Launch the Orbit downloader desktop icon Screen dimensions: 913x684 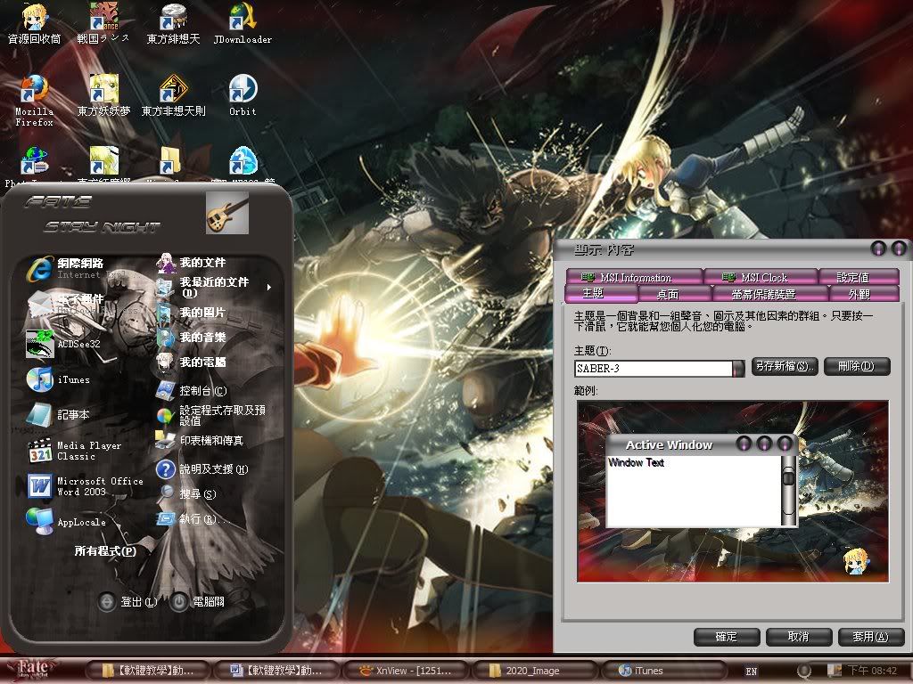(x=243, y=95)
